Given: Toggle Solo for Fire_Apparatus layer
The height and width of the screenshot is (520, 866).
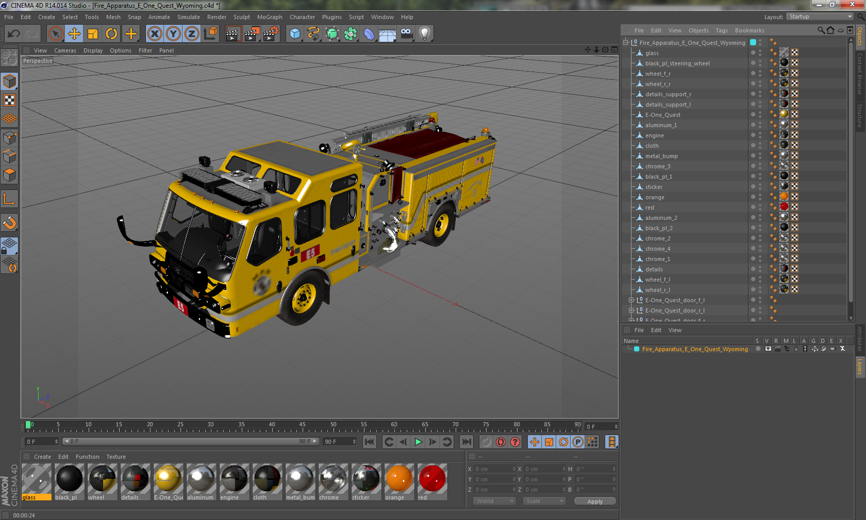Looking at the screenshot, I should click(x=758, y=349).
